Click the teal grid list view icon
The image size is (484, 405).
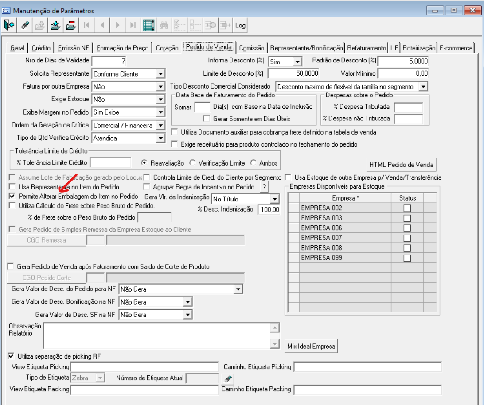pyautogui.click(x=149, y=25)
